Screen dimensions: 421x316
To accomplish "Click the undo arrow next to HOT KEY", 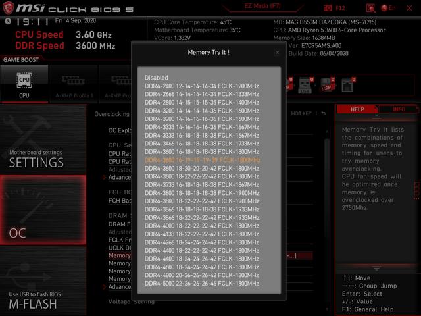I will pos(324,113).
